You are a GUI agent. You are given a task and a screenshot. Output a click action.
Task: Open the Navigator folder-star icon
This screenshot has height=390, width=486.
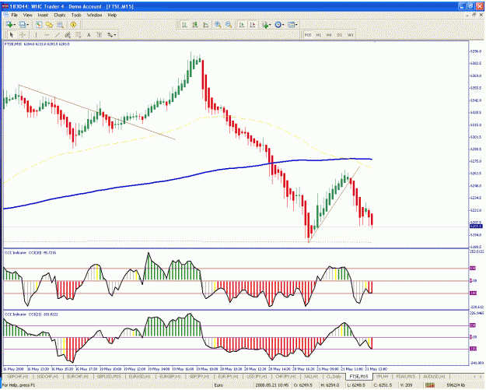[49, 25]
